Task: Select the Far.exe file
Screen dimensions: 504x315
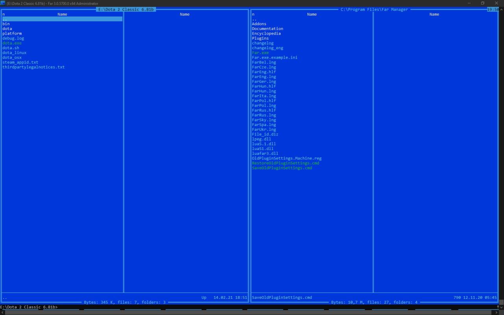Action: click(260, 52)
